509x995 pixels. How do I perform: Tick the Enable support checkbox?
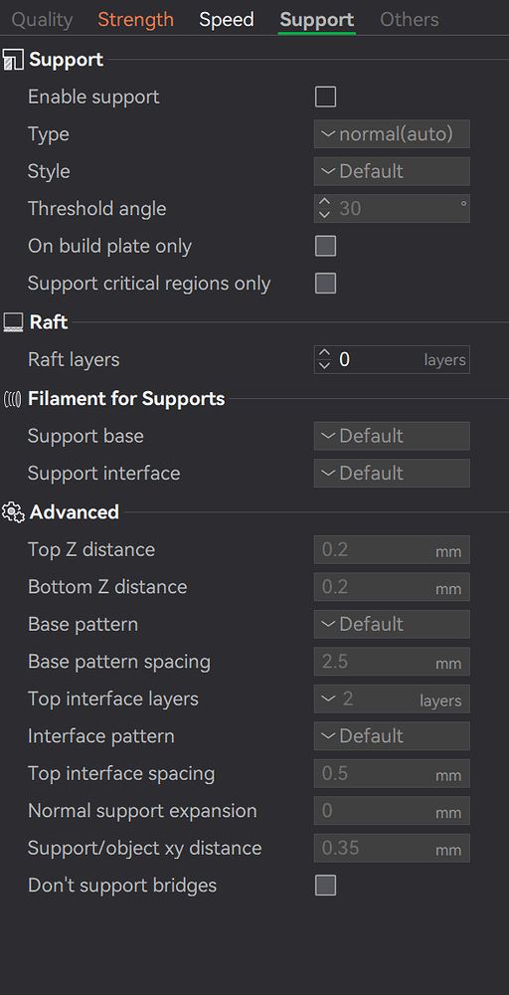pyautogui.click(x=326, y=98)
